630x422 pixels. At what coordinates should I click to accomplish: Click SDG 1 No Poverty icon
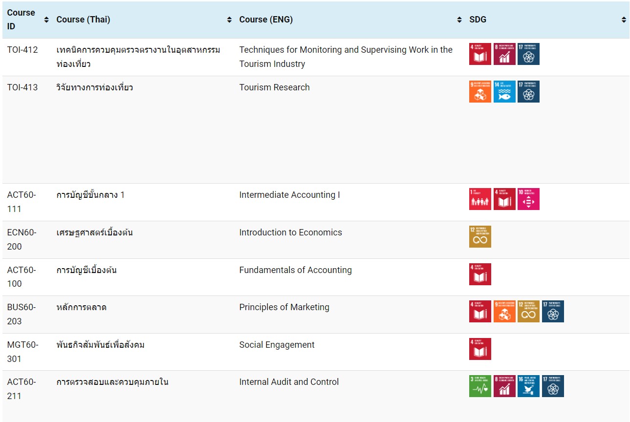tap(480, 199)
